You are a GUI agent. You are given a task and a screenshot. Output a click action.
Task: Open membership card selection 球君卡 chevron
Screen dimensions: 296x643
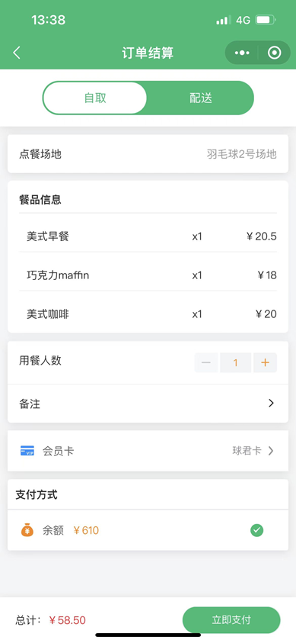(271, 451)
